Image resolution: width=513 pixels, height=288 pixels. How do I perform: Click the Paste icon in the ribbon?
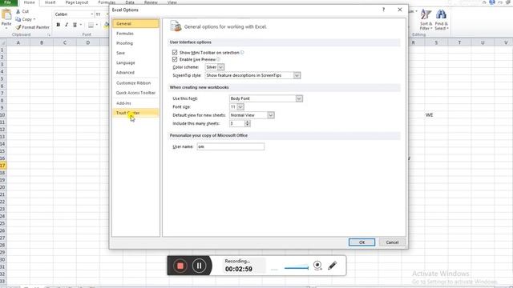(x=6, y=14)
